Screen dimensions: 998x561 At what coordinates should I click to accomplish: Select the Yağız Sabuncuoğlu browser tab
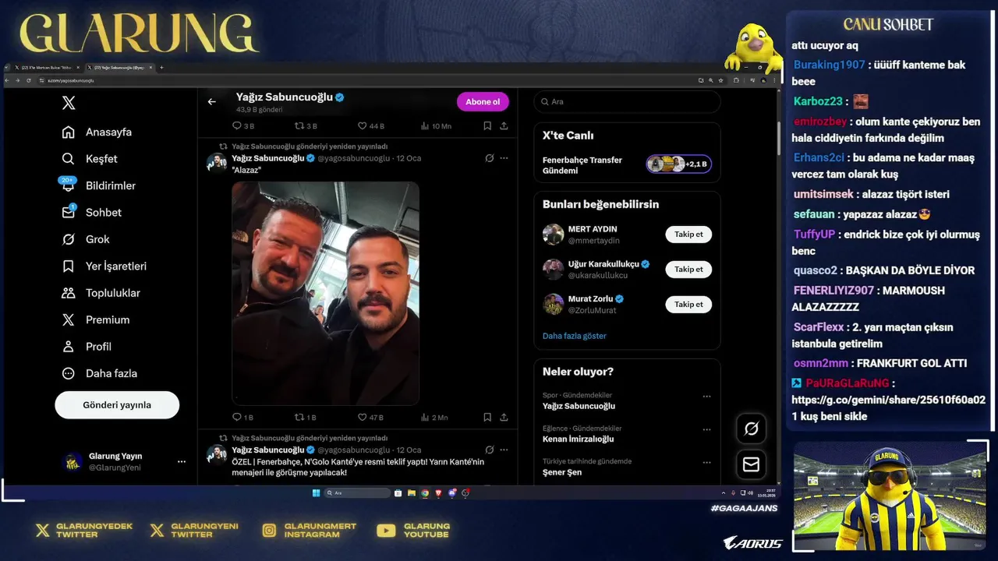point(121,68)
